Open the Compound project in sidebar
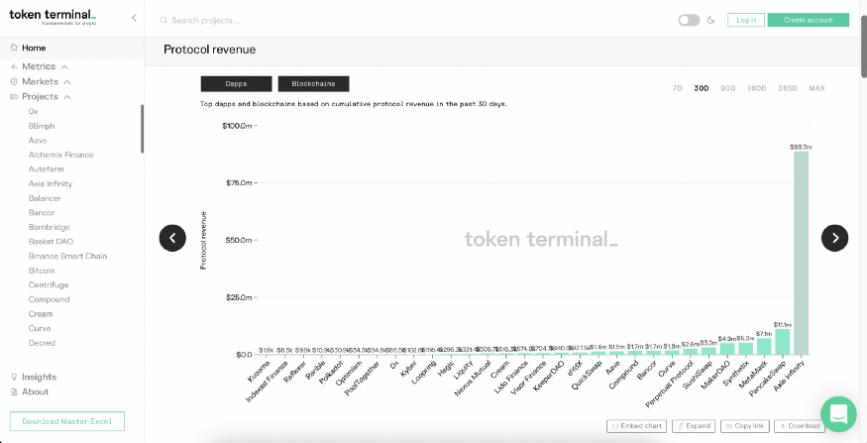Image resolution: width=867 pixels, height=443 pixels. tap(49, 299)
